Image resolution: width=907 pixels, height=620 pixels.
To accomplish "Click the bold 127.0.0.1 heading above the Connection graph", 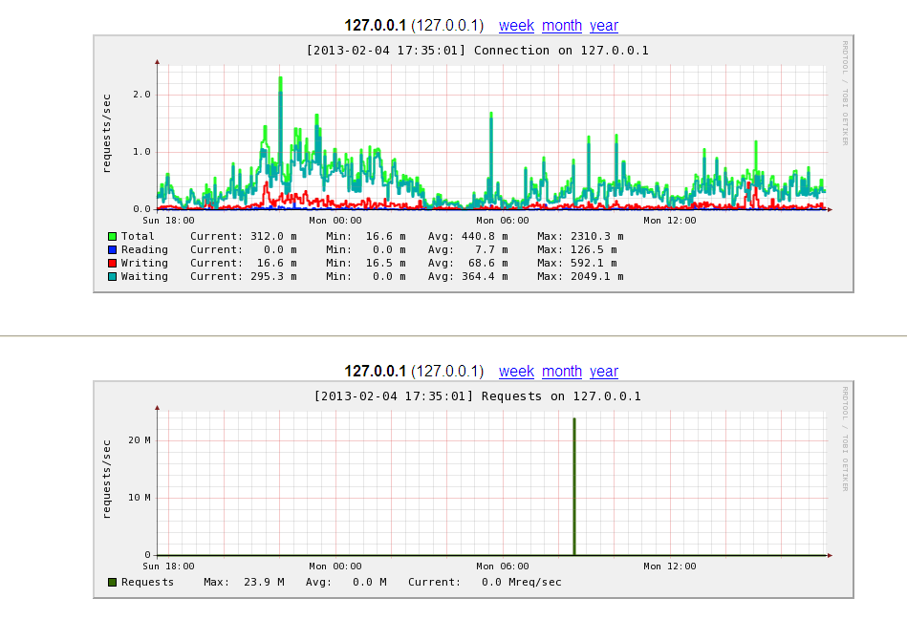I will [376, 26].
